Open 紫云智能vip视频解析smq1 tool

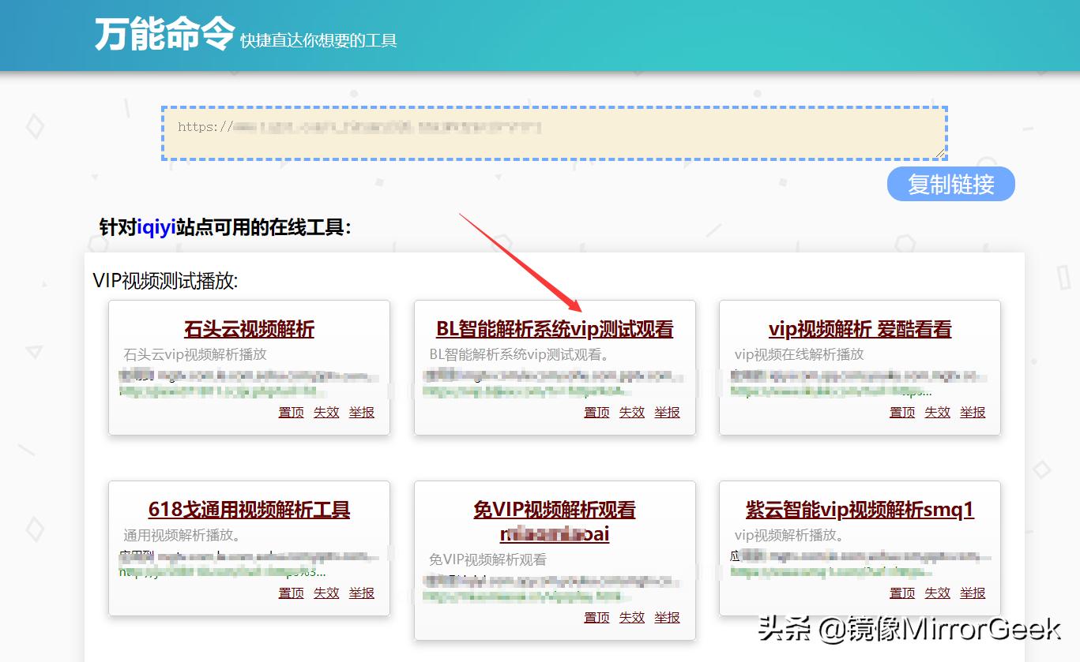[860, 511]
